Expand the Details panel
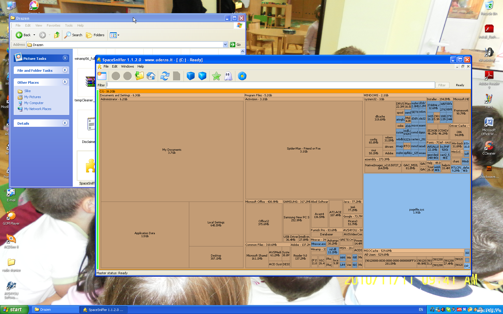This screenshot has width=503, height=314. click(x=65, y=123)
